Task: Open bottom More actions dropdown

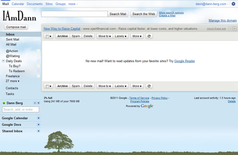Action: pos(137,86)
